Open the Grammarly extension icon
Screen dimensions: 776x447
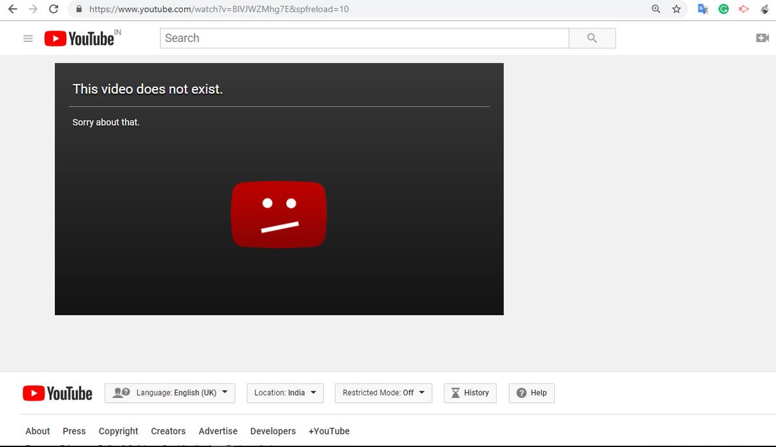pos(724,9)
